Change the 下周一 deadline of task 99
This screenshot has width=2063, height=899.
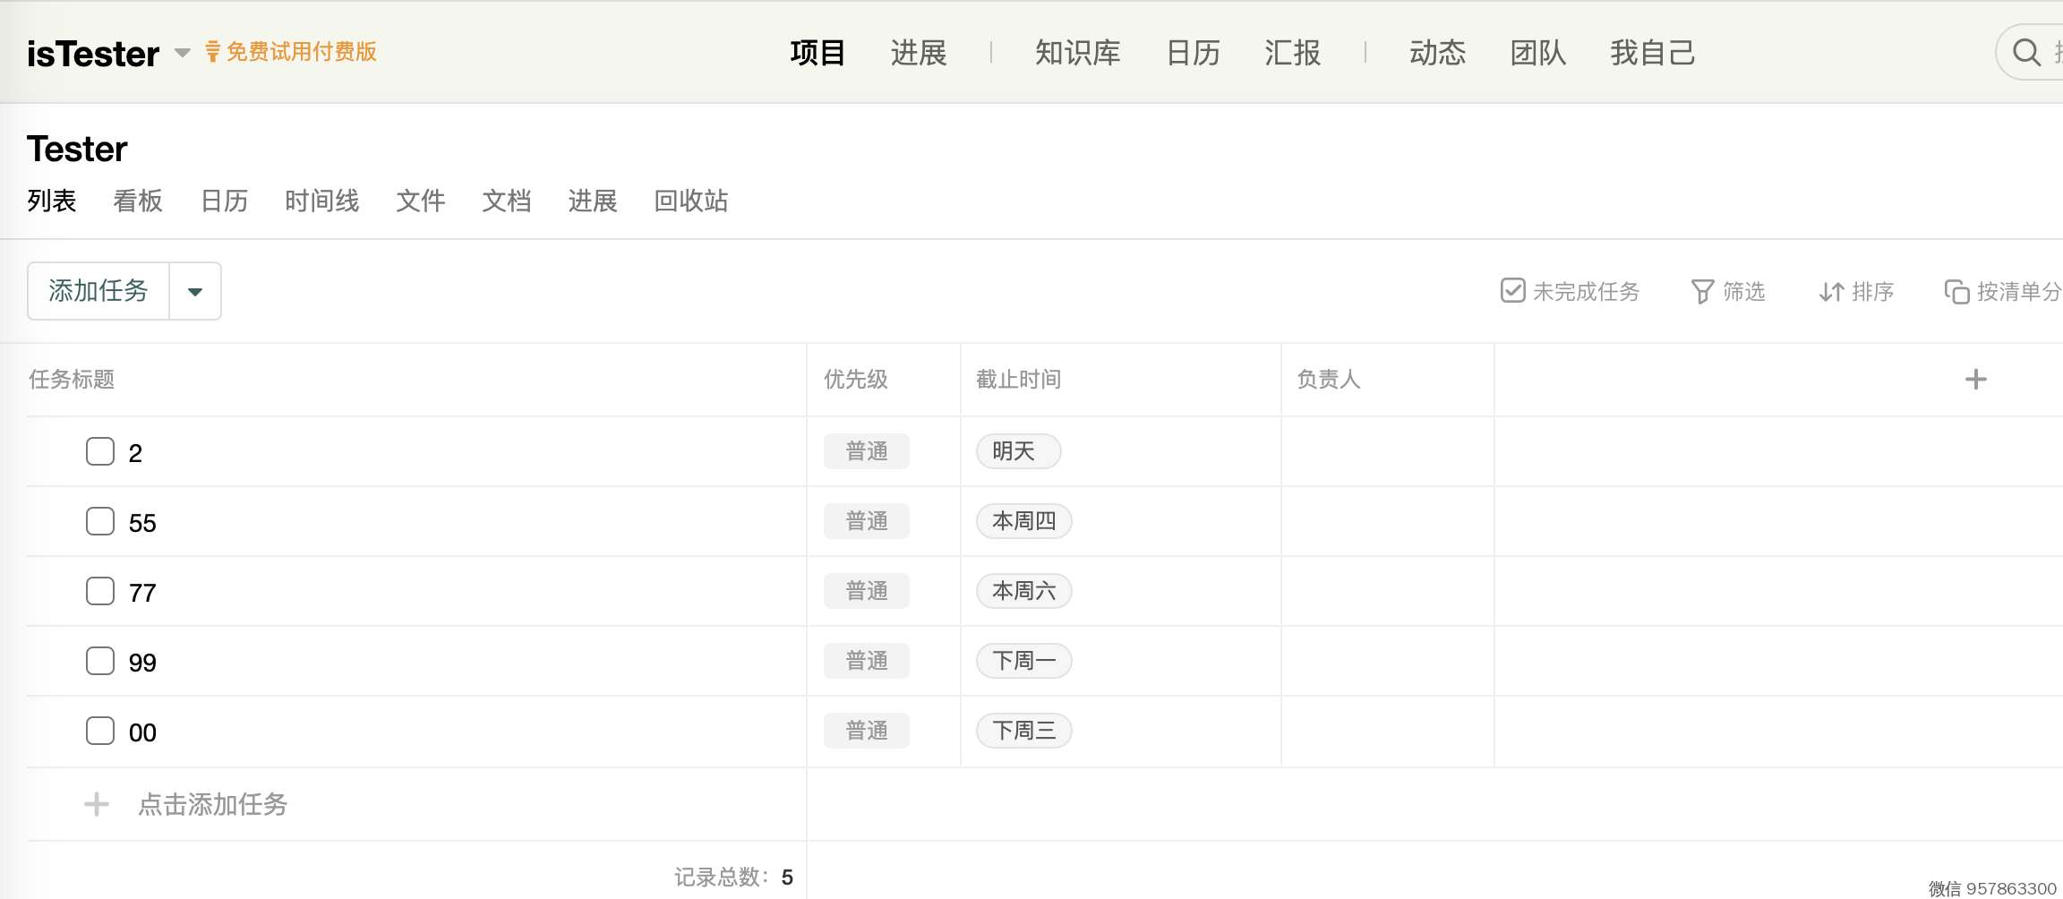tap(1023, 661)
